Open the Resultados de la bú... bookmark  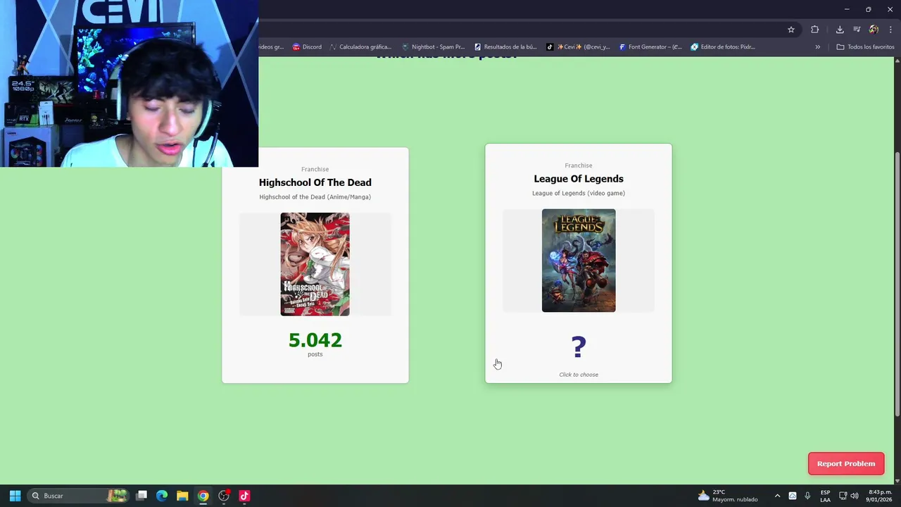[x=505, y=47]
